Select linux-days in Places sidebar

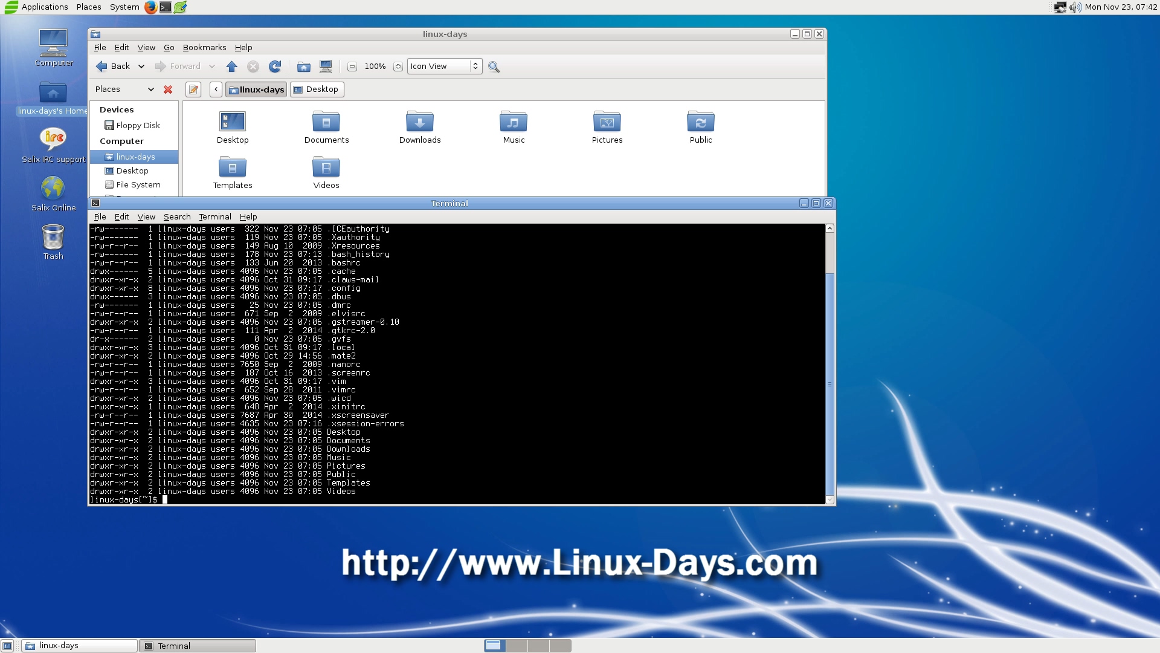tap(134, 157)
